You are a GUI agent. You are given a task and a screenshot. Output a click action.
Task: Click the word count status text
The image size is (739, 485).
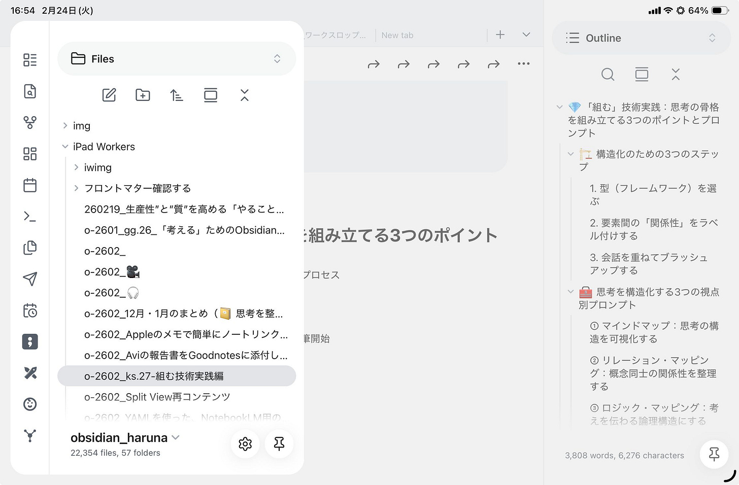tap(624, 456)
